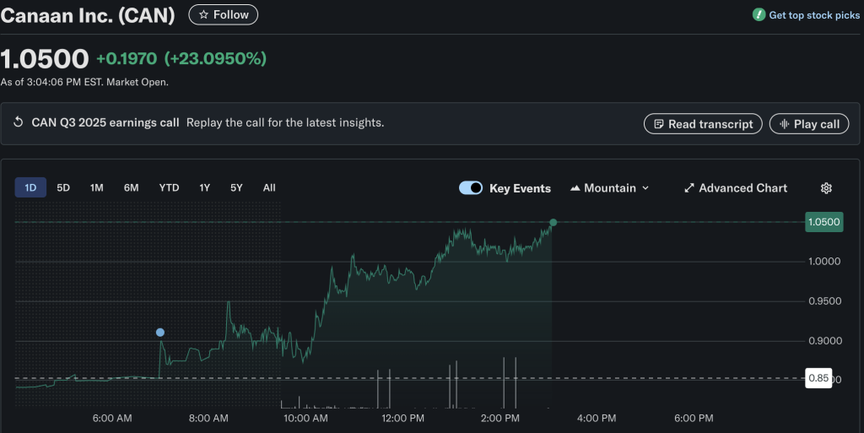
Task: Click the expand arrows Advanced Chart icon
Action: click(688, 188)
